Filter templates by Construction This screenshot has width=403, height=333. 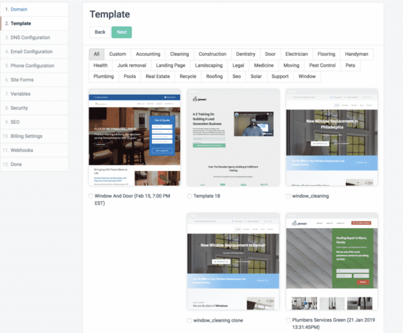coord(212,54)
